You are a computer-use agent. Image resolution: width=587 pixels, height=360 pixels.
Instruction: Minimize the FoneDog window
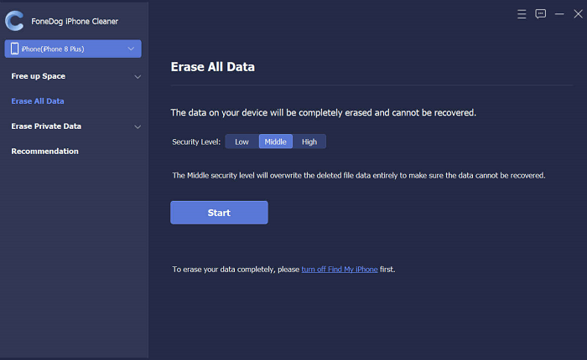click(x=559, y=14)
